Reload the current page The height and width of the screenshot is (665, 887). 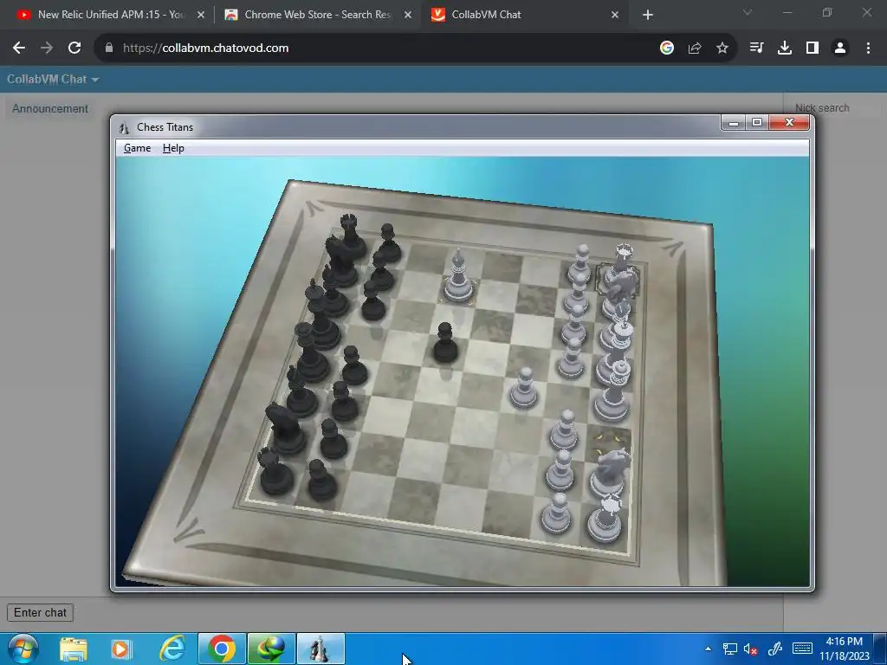point(74,48)
